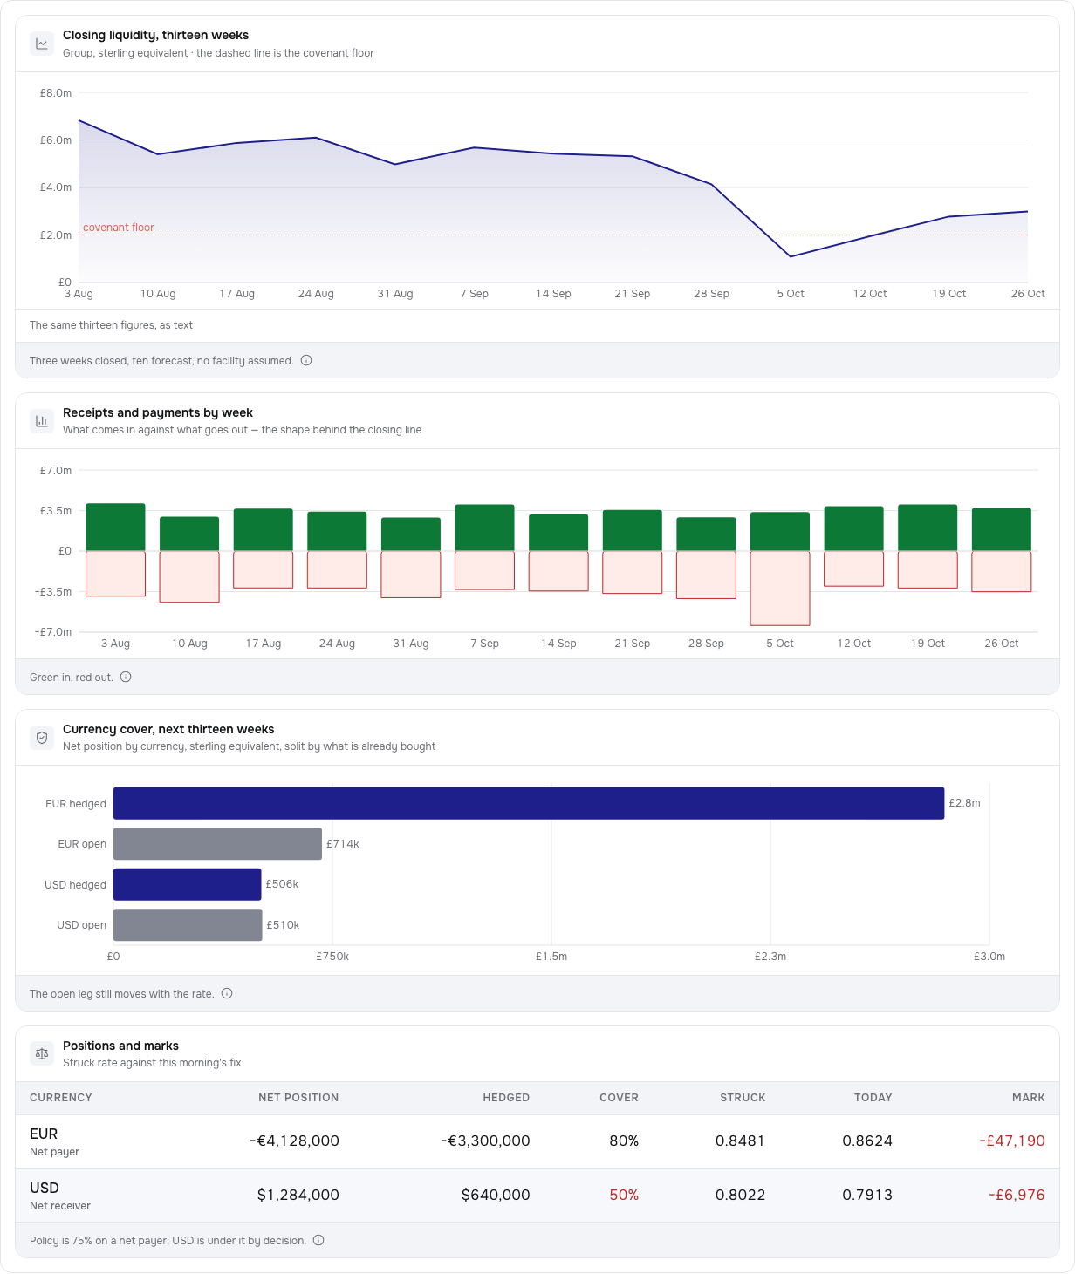Sort by the STRUCK column header
The height and width of the screenshot is (1274, 1075).
tap(743, 1098)
